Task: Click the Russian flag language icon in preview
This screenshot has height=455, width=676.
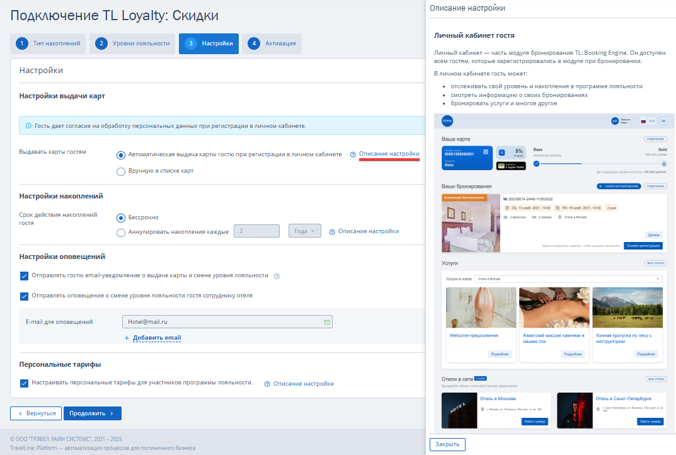Action: coord(643,121)
